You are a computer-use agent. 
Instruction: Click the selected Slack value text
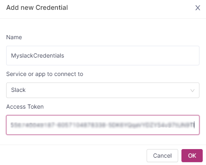tap(18, 90)
